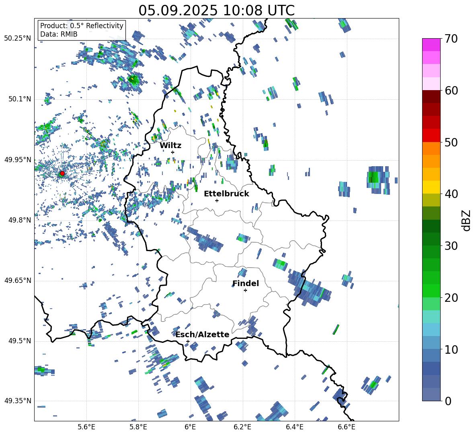This screenshot has width=476, height=435.
Task: Click the Findel station cross marker
Action: click(x=245, y=291)
